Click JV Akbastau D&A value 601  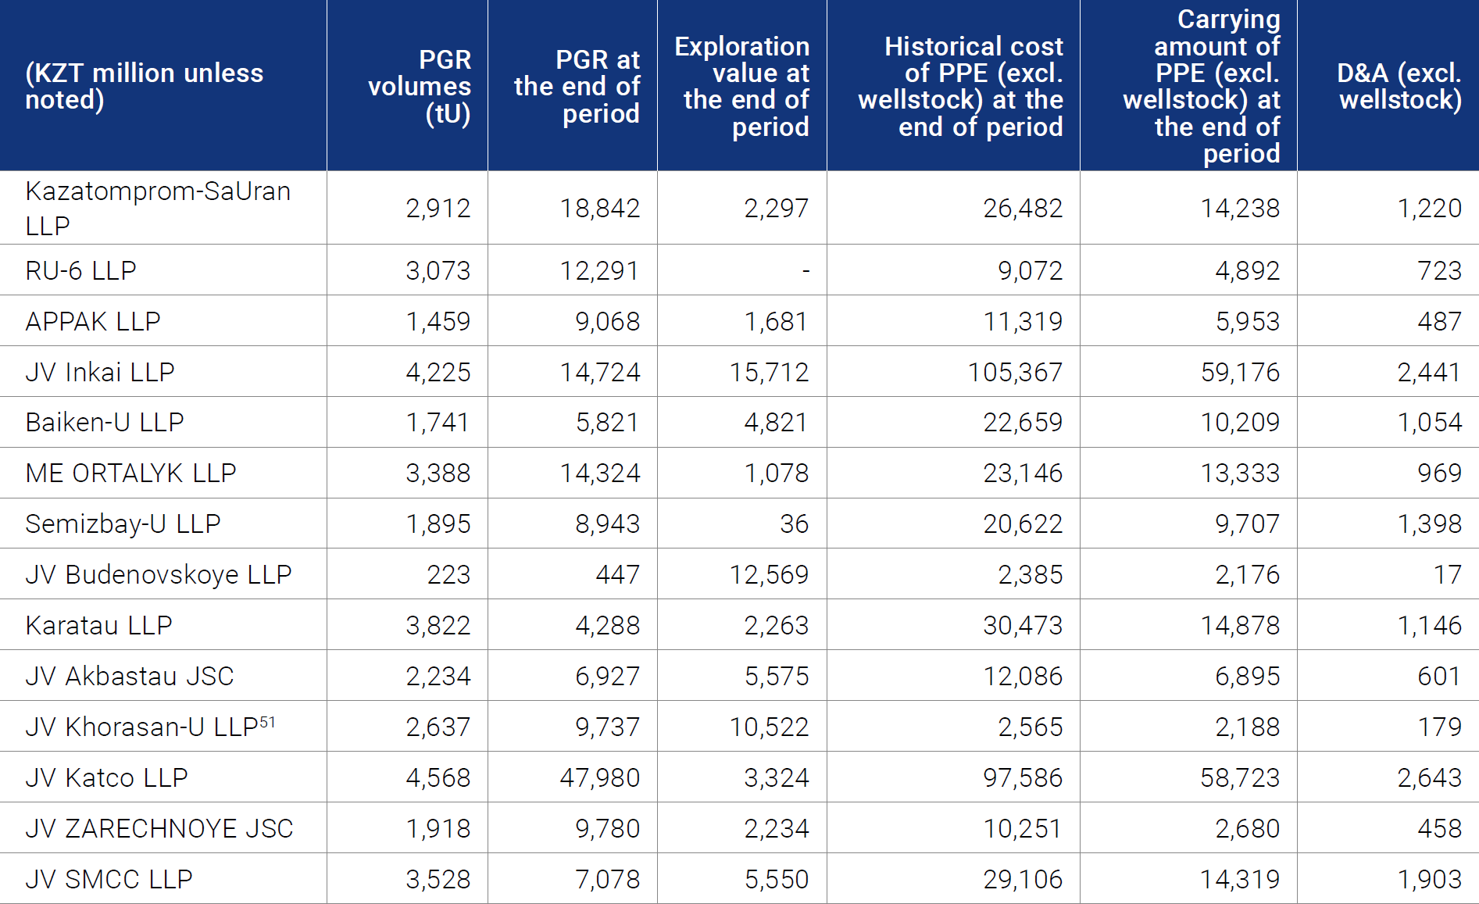[x=1440, y=676]
